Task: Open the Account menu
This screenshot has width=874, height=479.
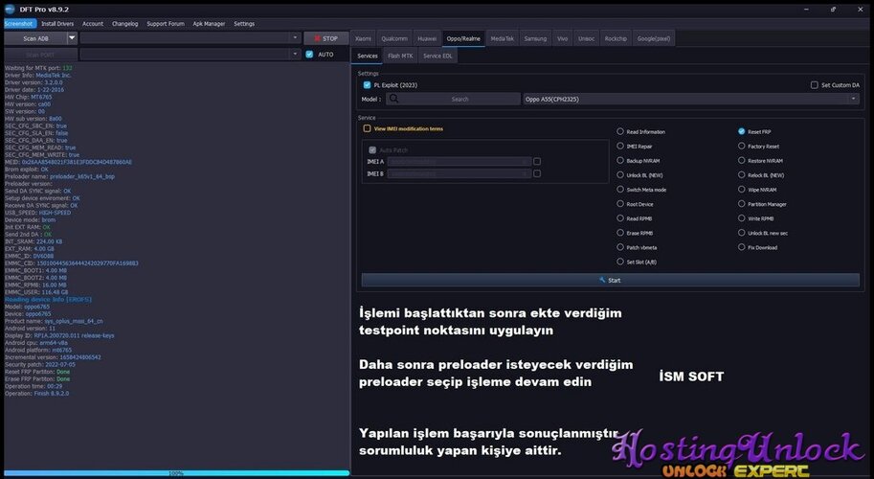Action: pyautogui.click(x=93, y=23)
